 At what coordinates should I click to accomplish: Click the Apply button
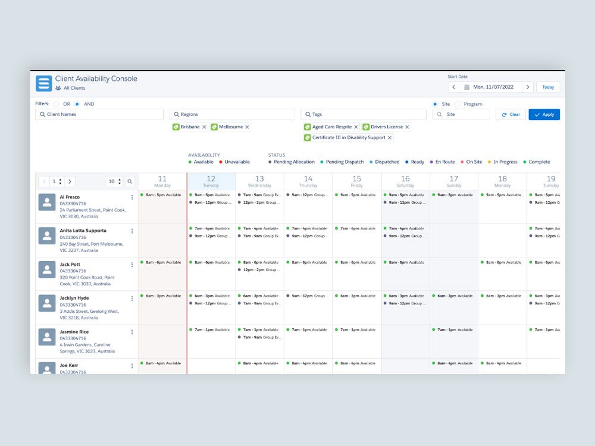544,115
